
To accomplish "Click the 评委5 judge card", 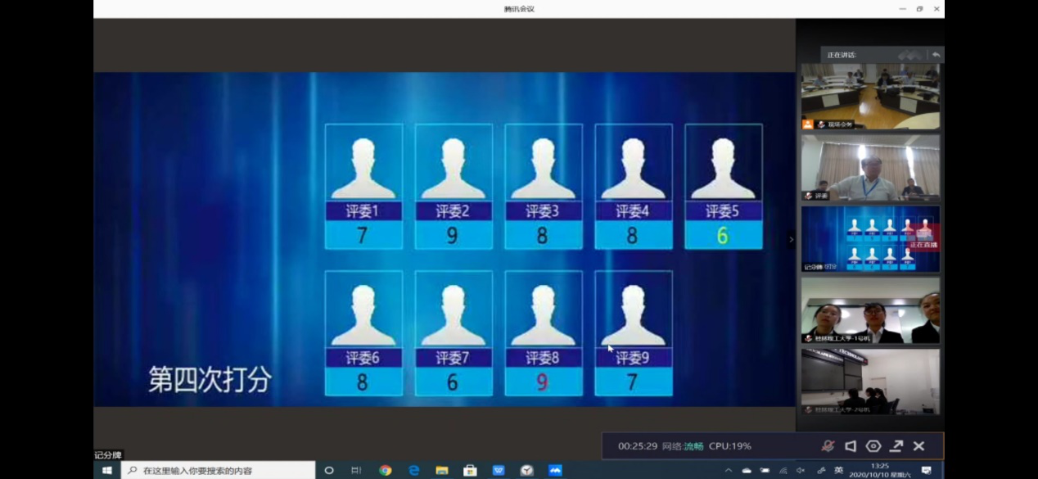I will click(x=723, y=186).
